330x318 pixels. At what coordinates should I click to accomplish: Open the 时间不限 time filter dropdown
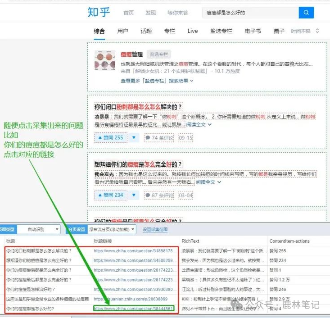[x=305, y=31]
